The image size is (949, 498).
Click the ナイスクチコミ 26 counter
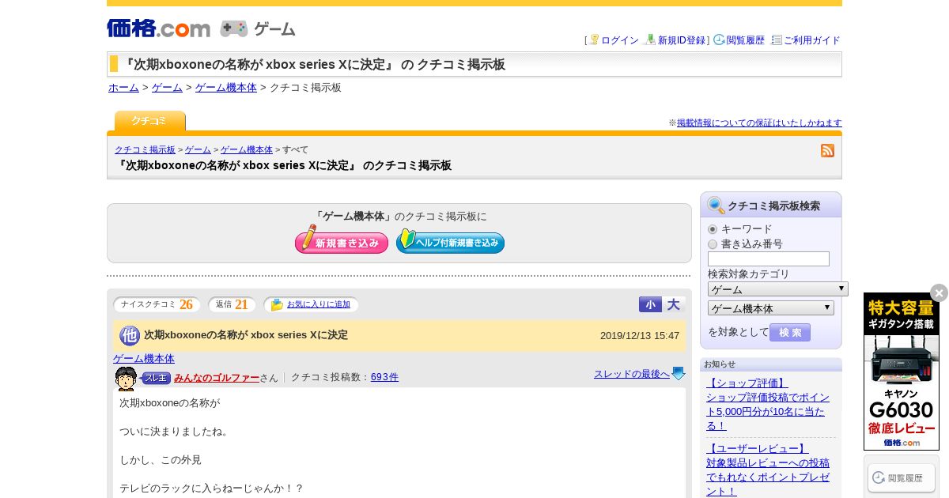tap(157, 304)
